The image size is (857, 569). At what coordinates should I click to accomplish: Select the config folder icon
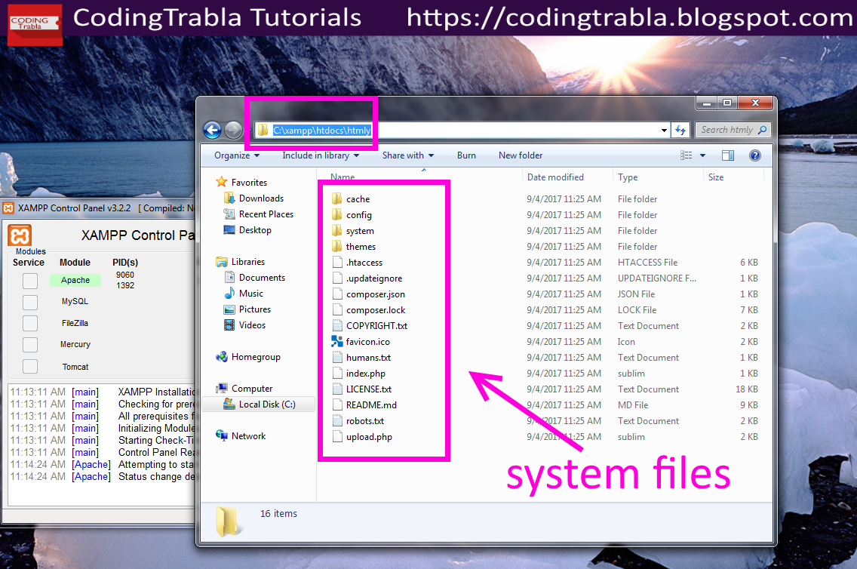(x=337, y=215)
